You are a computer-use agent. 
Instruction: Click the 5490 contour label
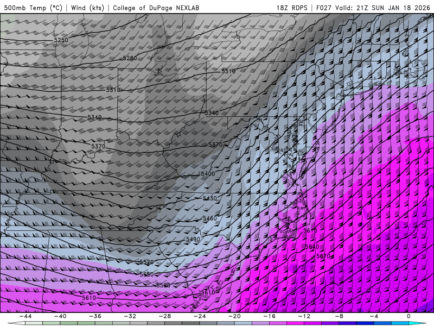click(x=193, y=239)
